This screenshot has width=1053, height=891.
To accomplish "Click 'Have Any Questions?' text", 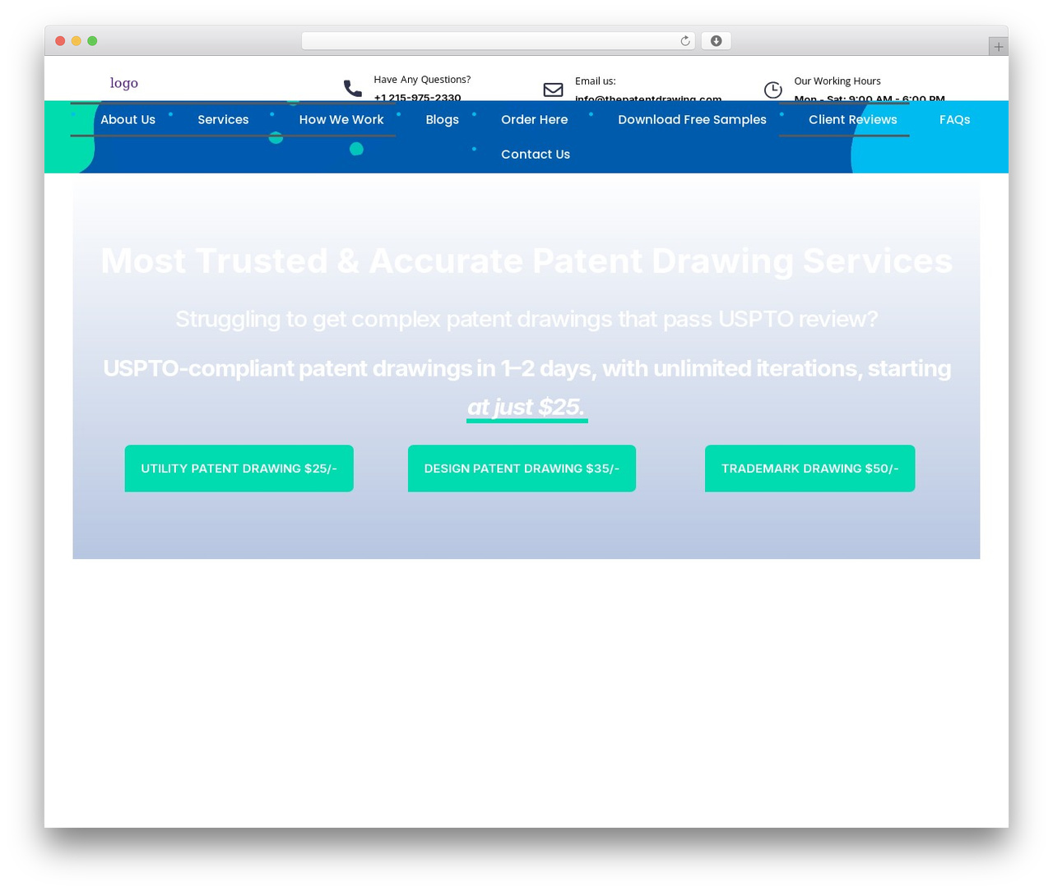I will 422,80.
